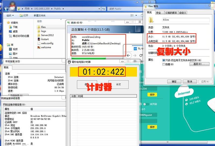This screenshot has height=146, width=215.
Task: Toggle the 只读 checkbox in files 属性
Action: [x=163, y=60]
